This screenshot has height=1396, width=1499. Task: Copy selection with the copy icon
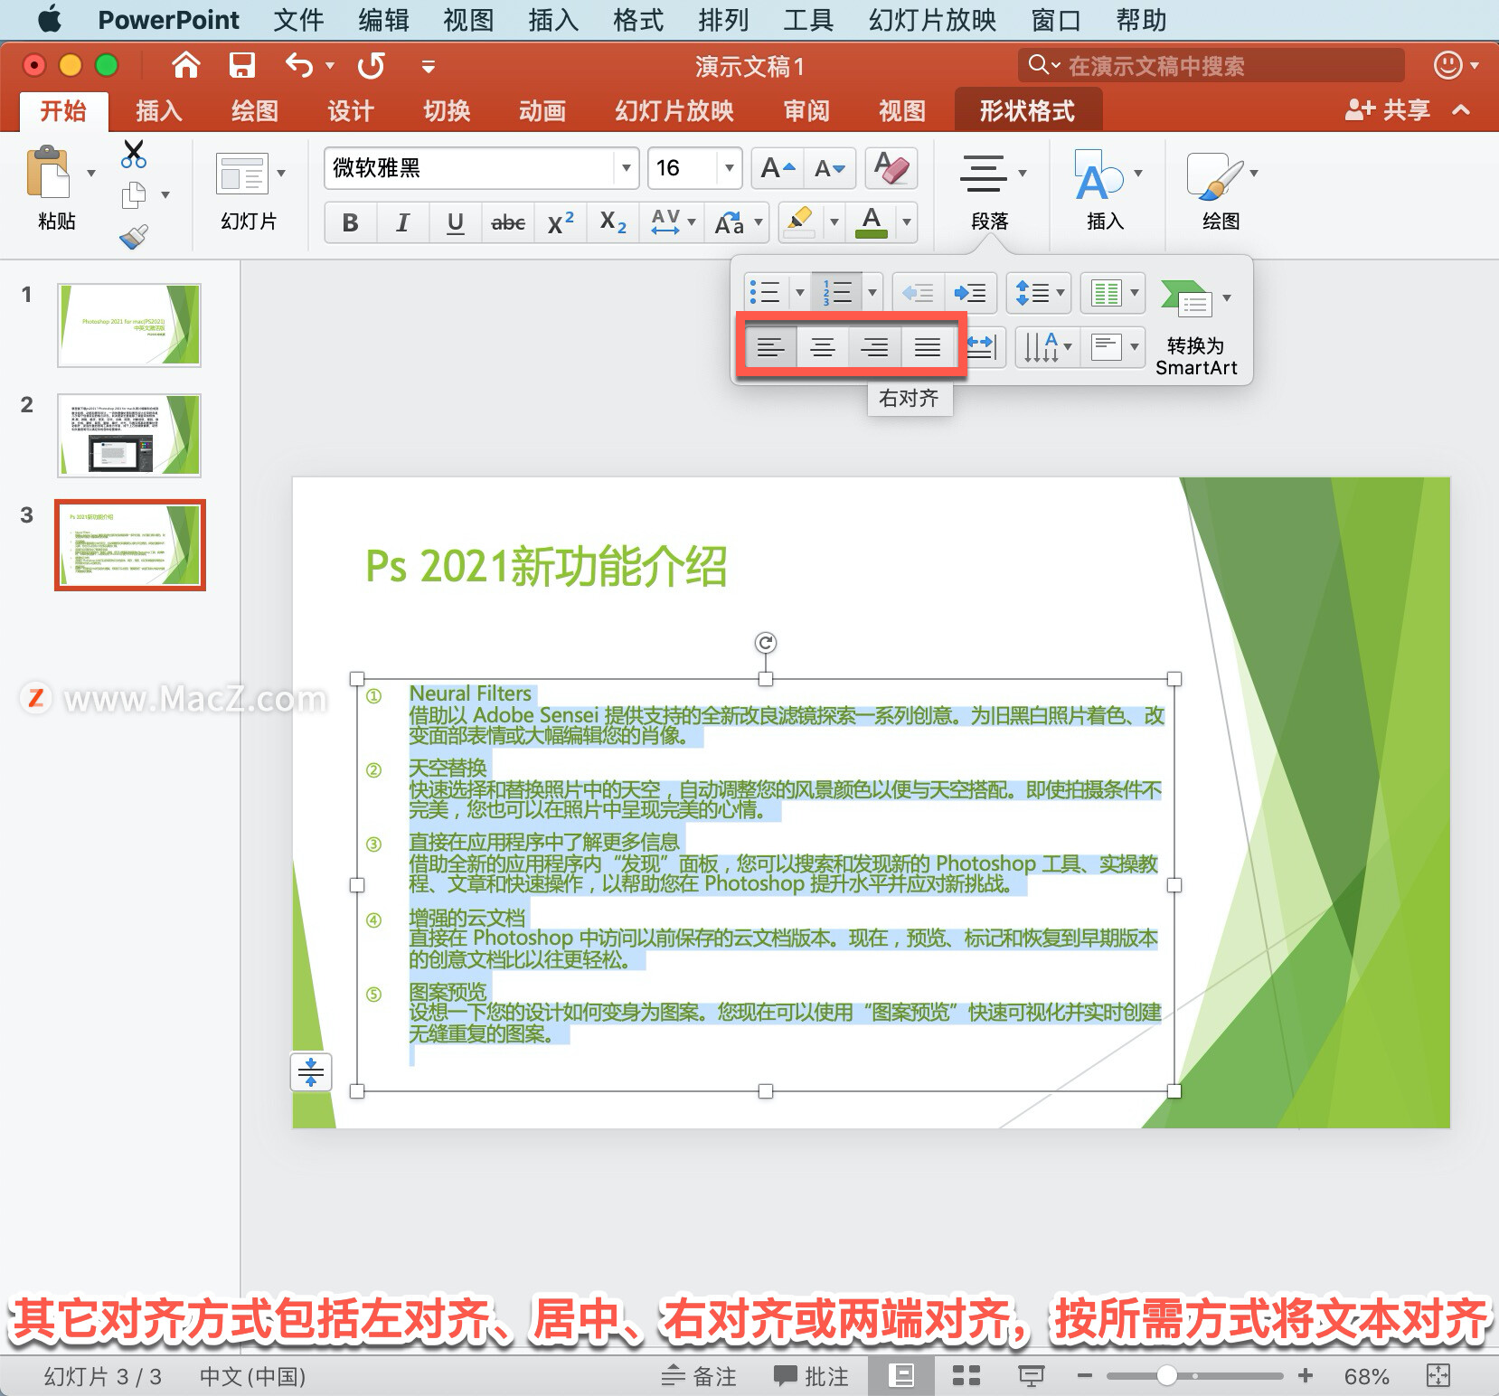134,194
